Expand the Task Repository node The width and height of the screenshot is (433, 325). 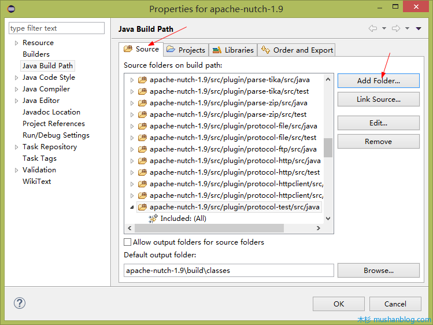coord(16,147)
